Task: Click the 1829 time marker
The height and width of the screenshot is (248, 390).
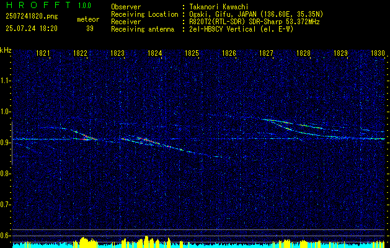Action: [x=341, y=53]
